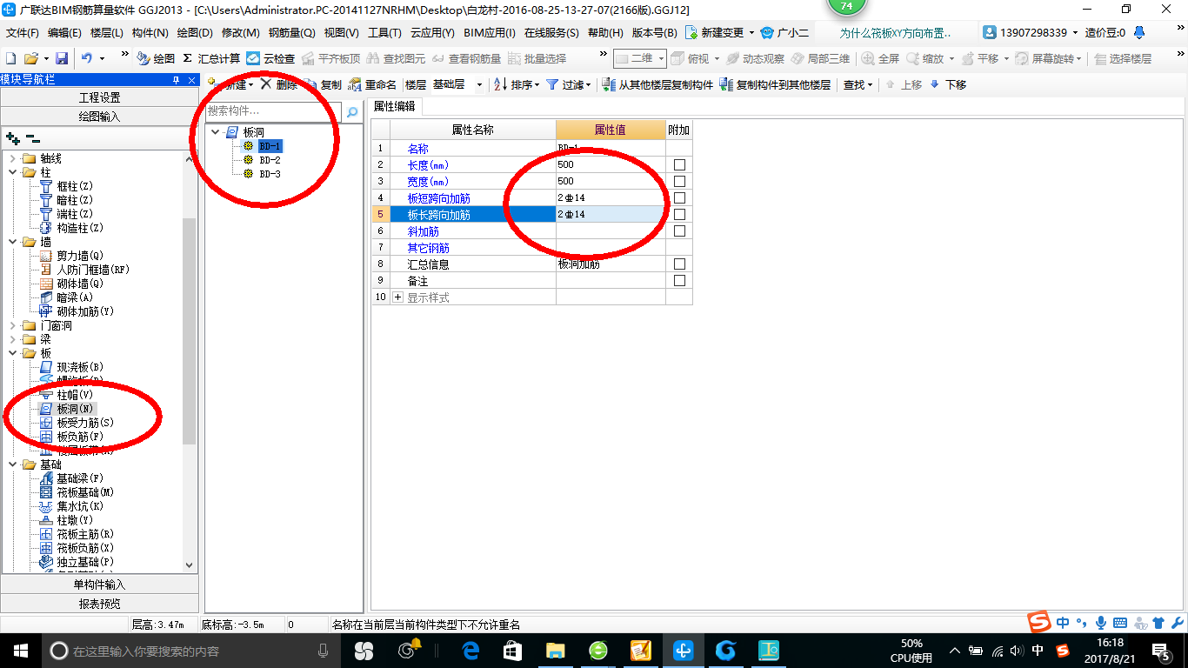Open the BIM应用(I) menu

(490, 33)
